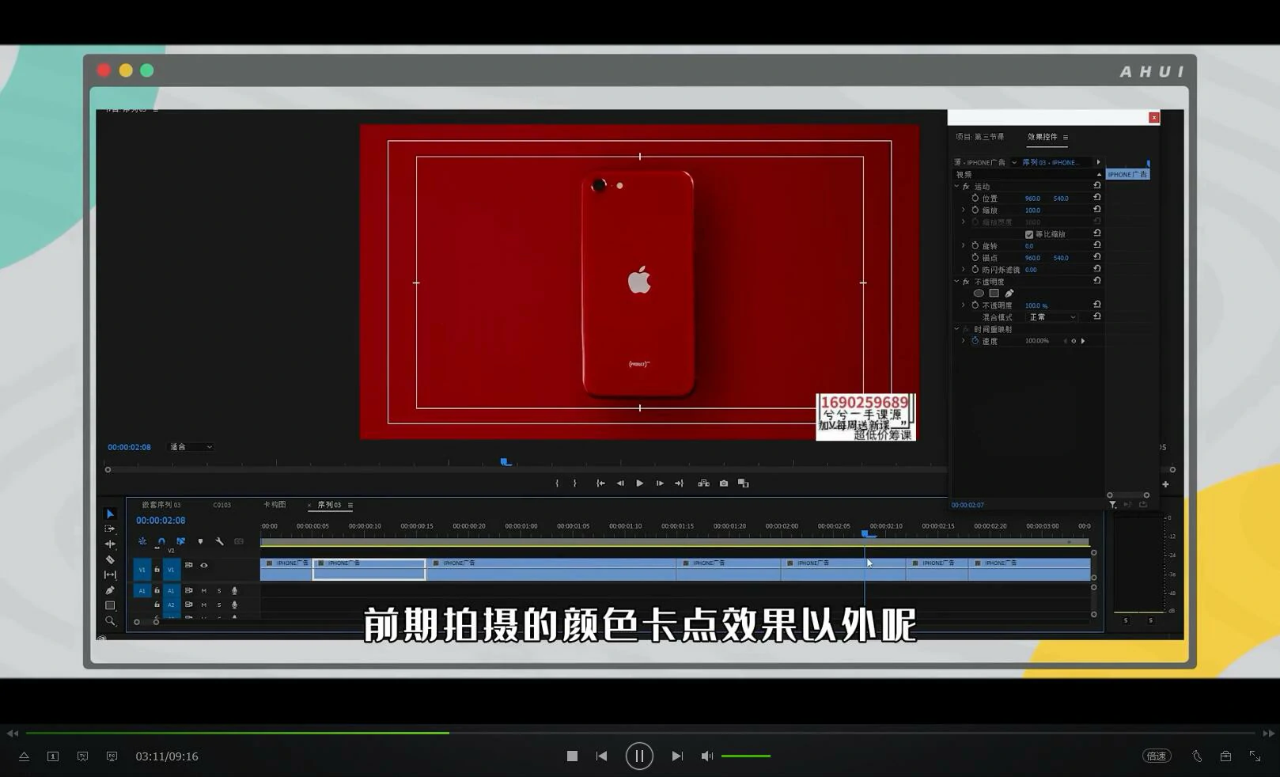The image size is (1280, 777).
Task: Solo audio track A1
Action: (x=219, y=591)
